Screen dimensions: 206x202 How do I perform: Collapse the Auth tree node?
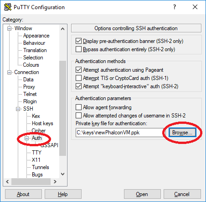(x=27, y=138)
